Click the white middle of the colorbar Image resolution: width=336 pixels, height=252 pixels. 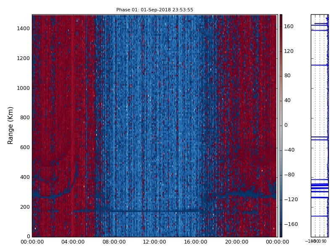click(281, 125)
